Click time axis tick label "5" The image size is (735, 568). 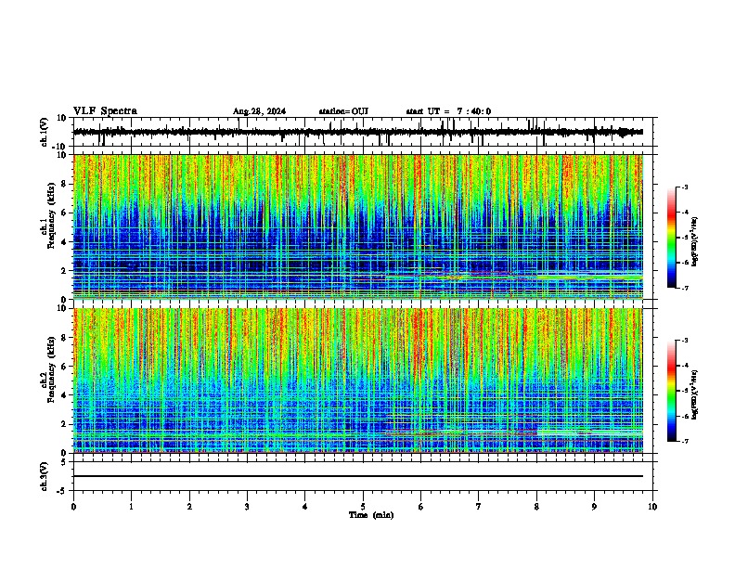pos(363,507)
